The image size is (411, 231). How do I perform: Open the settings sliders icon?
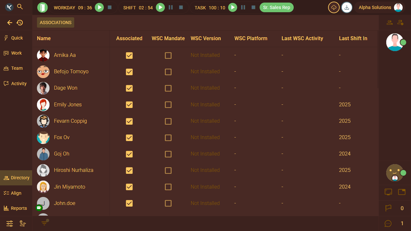pyautogui.click(x=10, y=224)
